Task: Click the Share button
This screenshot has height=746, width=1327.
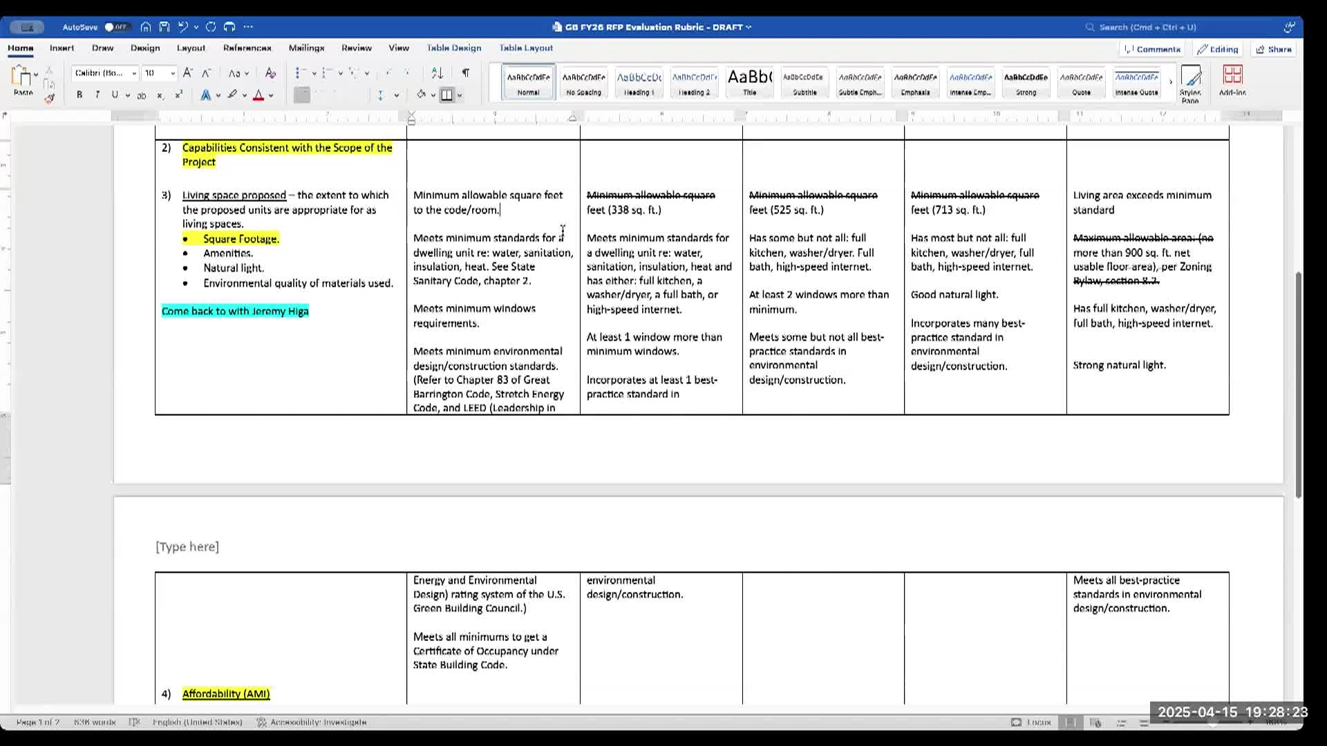Action: point(1274,49)
